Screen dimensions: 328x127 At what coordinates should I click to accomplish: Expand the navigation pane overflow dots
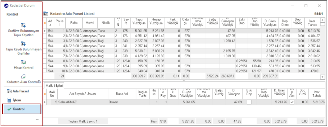[37, 119]
